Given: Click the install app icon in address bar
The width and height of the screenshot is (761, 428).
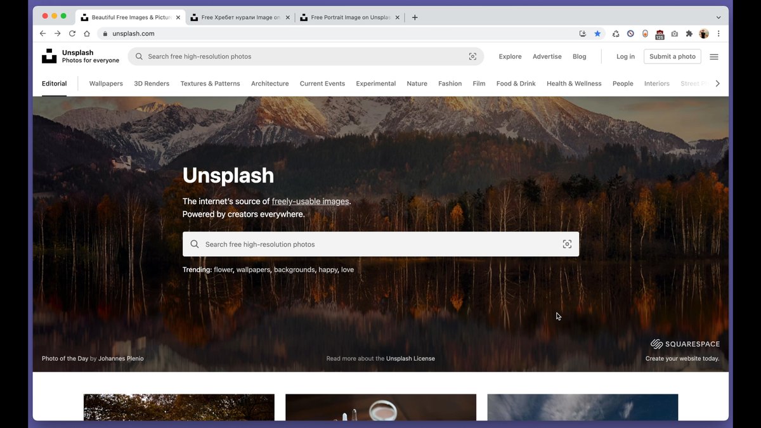Looking at the screenshot, I should pyautogui.click(x=583, y=34).
